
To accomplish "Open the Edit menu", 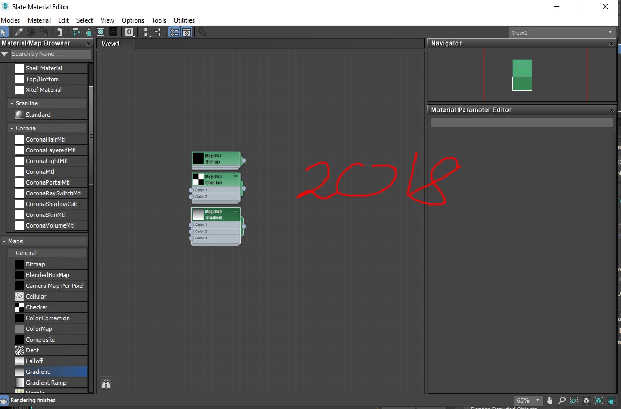I will [63, 20].
